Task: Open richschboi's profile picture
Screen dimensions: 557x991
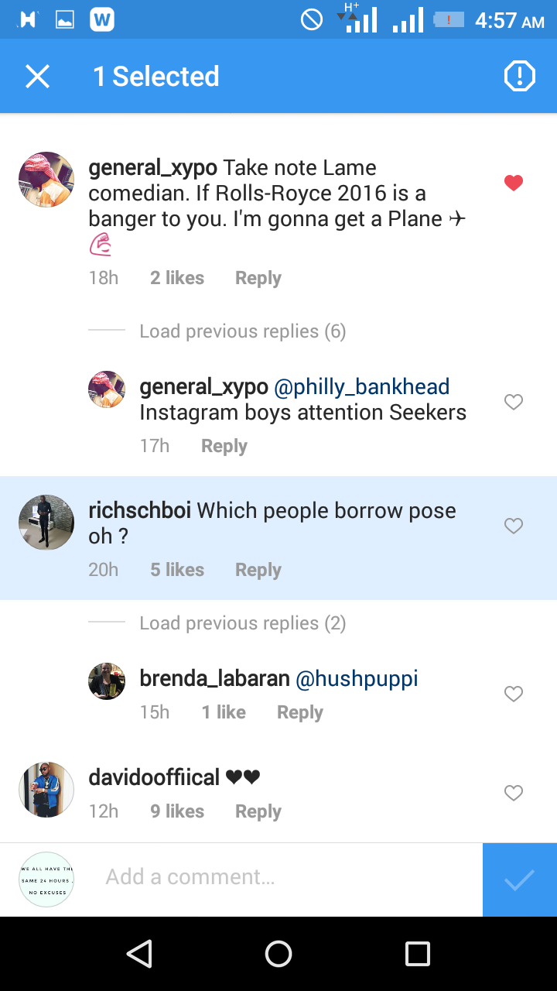Action: [46, 523]
